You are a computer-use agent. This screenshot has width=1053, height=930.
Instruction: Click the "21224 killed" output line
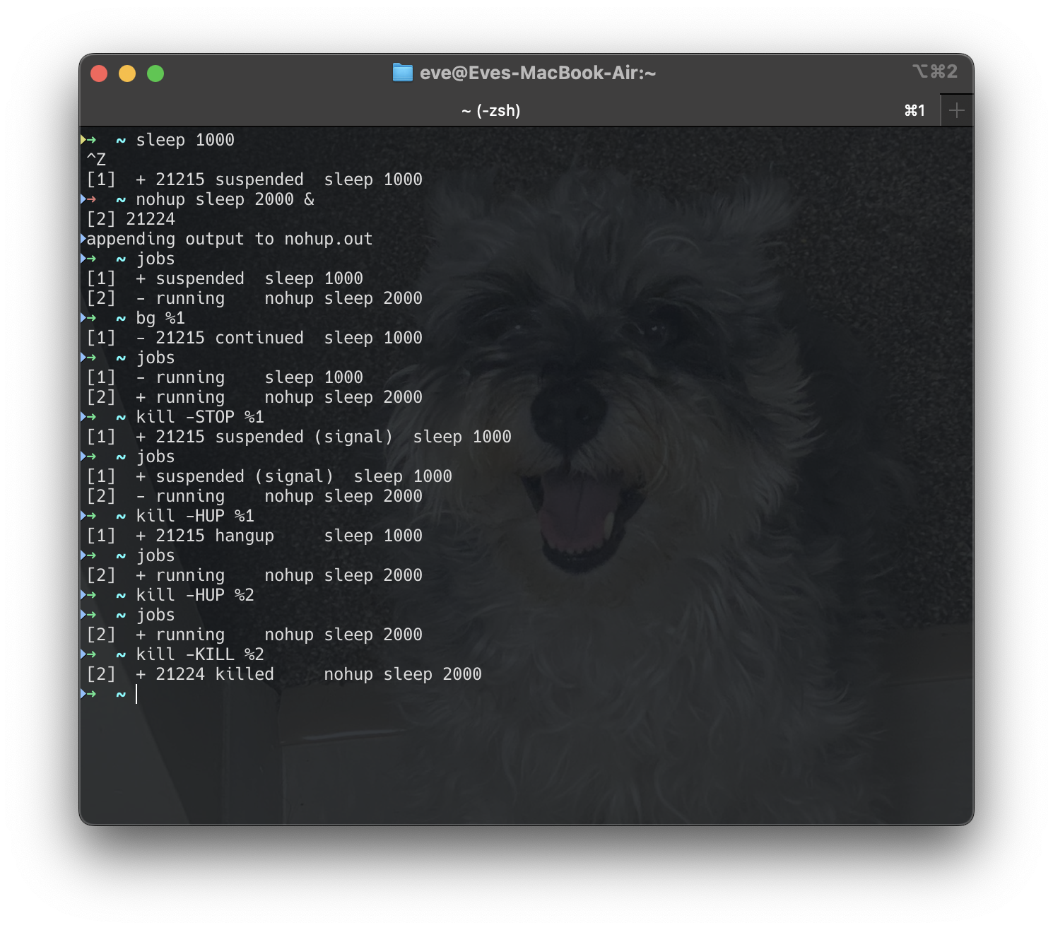[x=214, y=674]
